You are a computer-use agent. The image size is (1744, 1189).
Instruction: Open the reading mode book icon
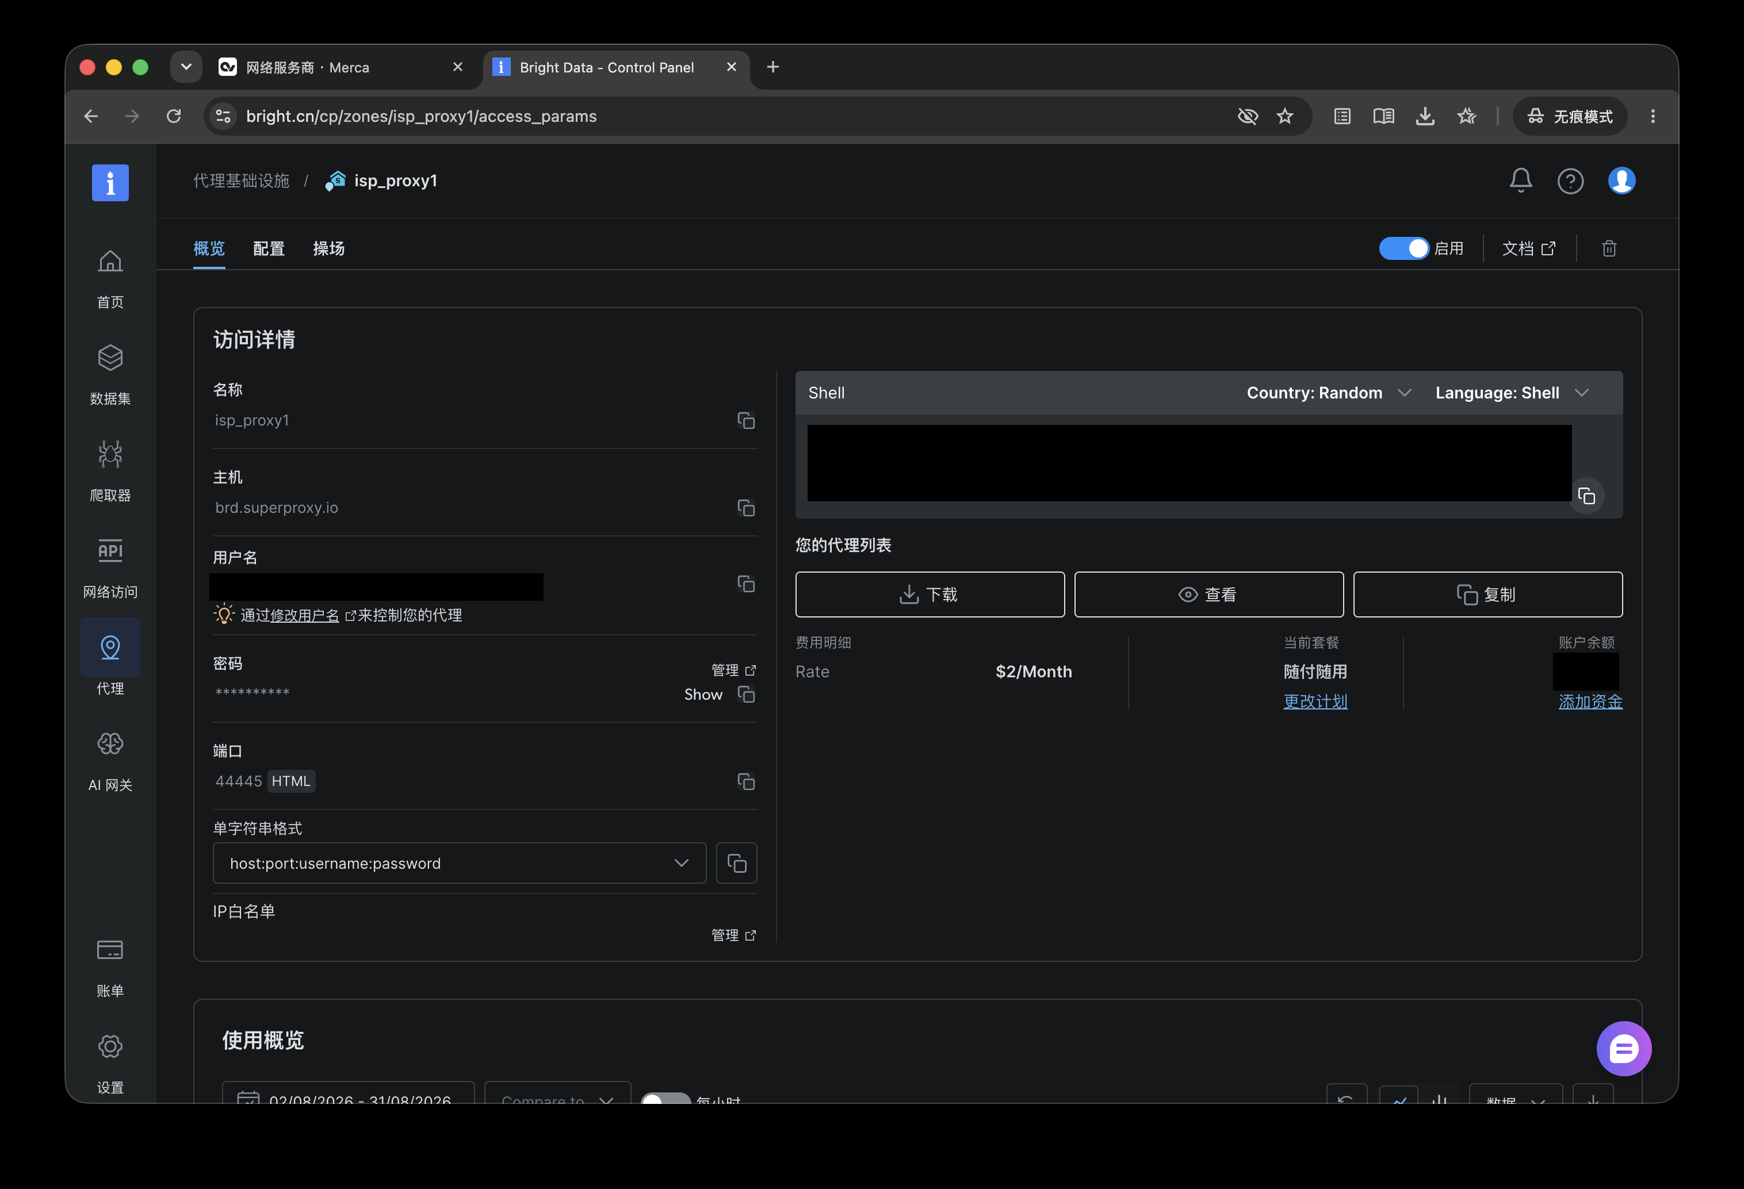[1383, 116]
